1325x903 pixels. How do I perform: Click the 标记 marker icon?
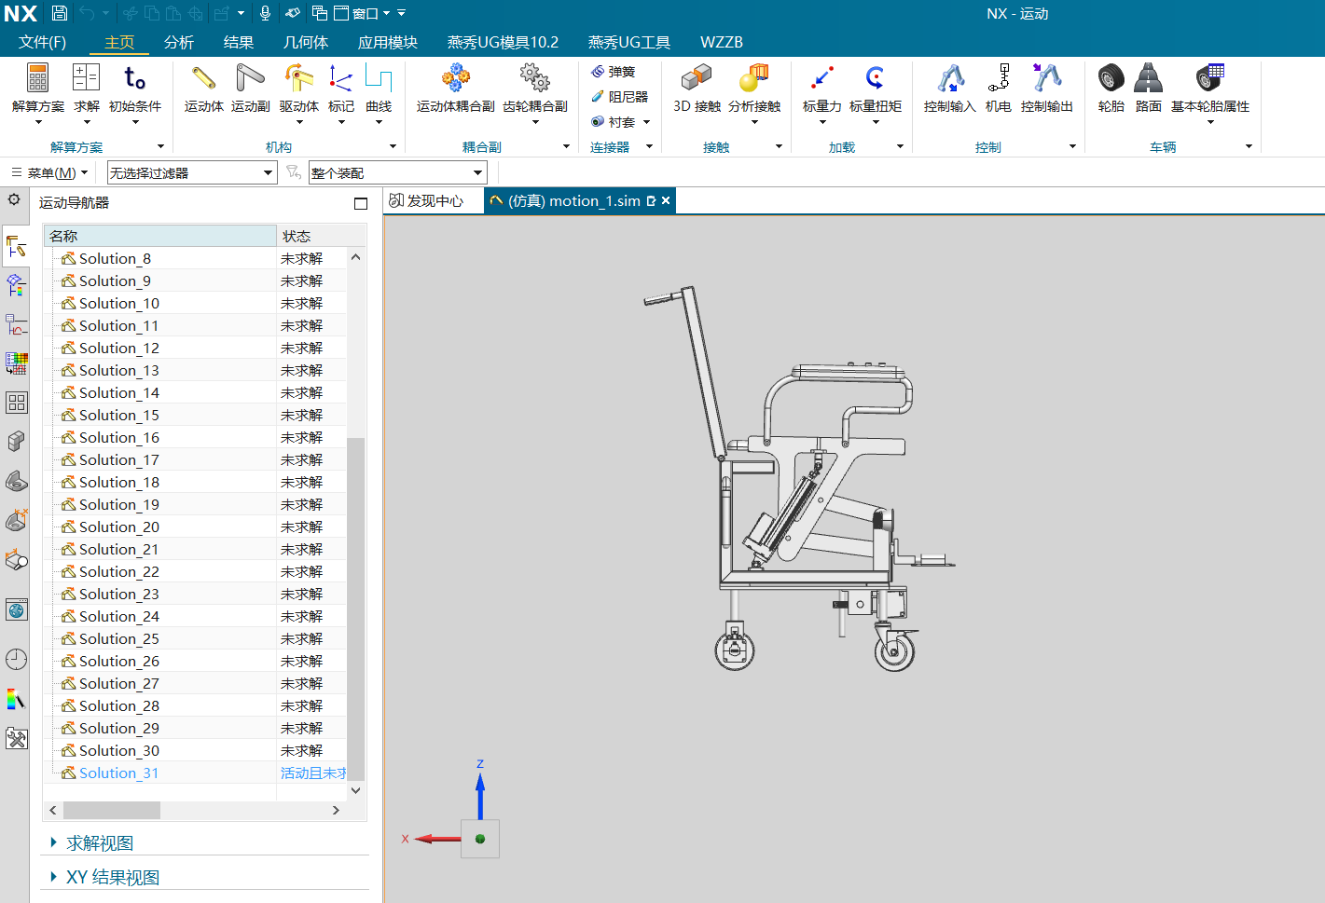(341, 77)
